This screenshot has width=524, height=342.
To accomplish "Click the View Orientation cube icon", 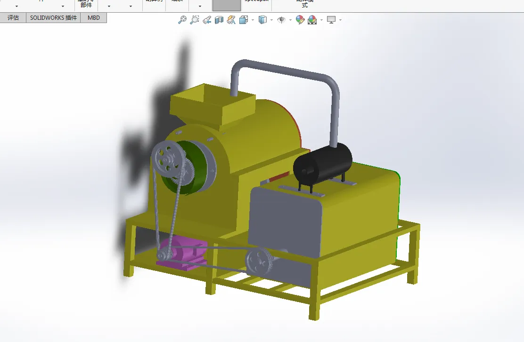I will (244, 20).
